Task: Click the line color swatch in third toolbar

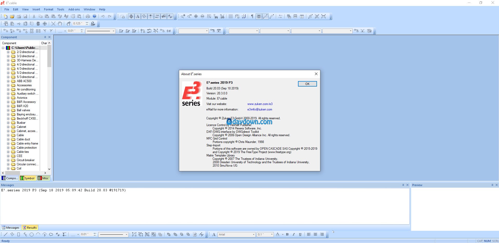Action: click(60, 31)
